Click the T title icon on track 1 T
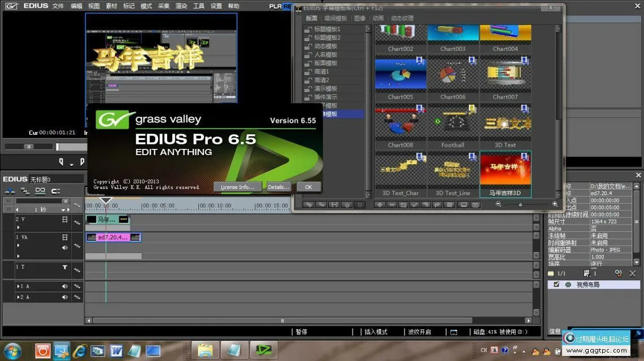Image resolution: width=644 pixels, height=361 pixels. tap(65, 267)
